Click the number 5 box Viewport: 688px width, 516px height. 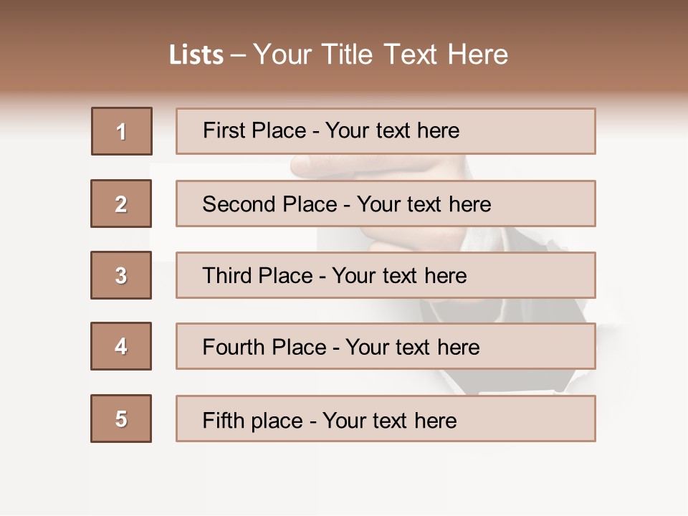(x=121, y=419)
